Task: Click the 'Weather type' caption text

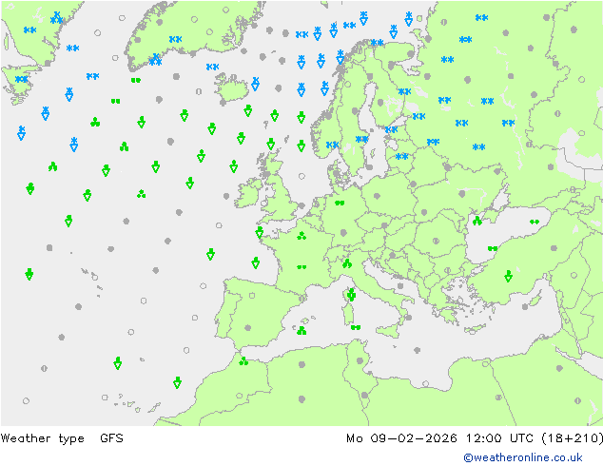Action: click(x=42, y=438)
